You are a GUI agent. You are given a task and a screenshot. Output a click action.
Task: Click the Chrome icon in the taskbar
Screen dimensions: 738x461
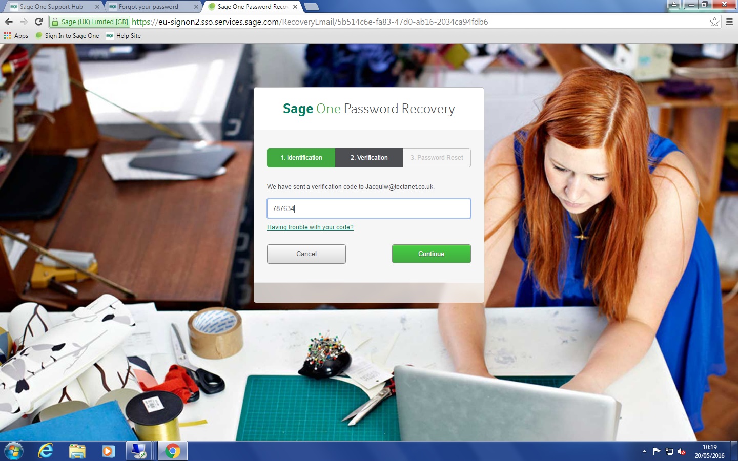(173, 451)
